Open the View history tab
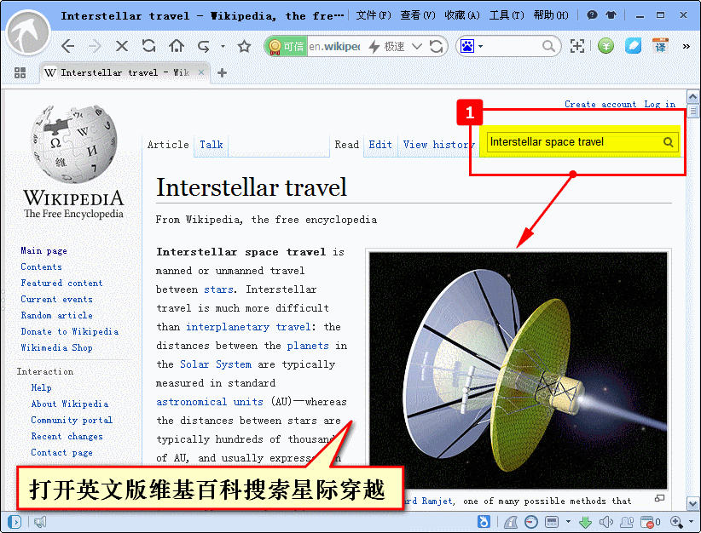 pos(438,145)
